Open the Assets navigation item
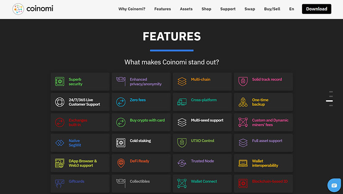The image size is (343, 194). 186,9
